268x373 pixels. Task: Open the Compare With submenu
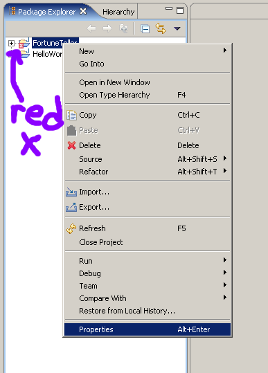coord(148,298)
